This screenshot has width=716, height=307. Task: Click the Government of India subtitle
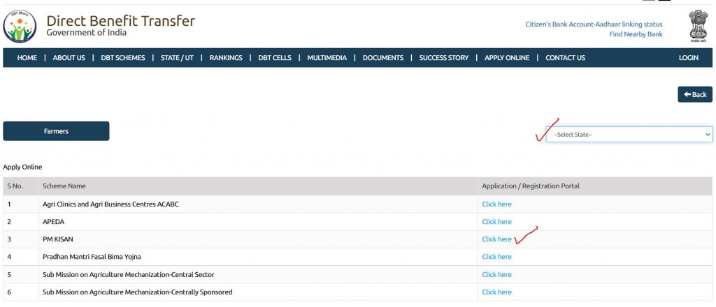point(86,33)
